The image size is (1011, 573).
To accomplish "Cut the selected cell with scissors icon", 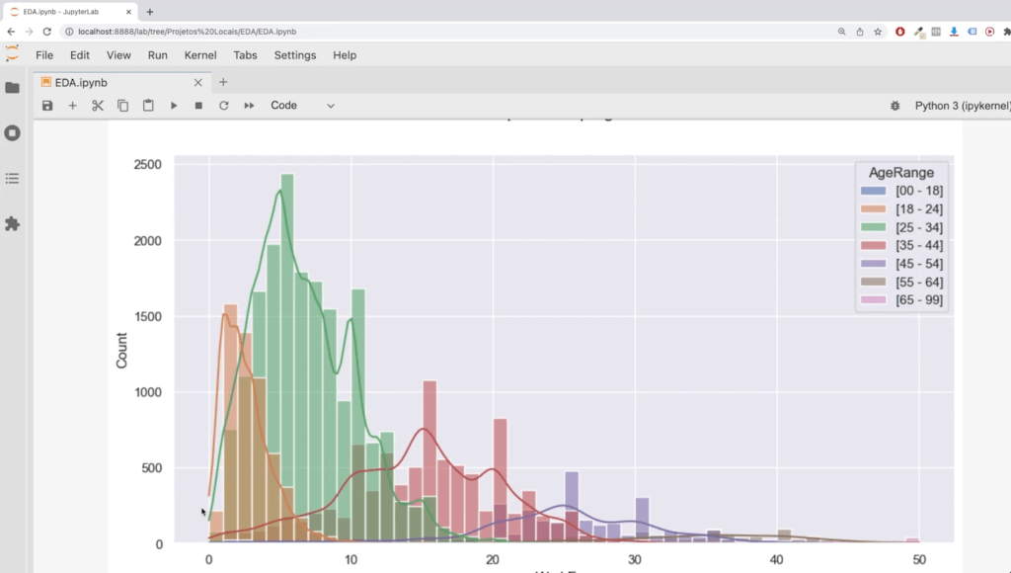I will click(x=98, y=106).
